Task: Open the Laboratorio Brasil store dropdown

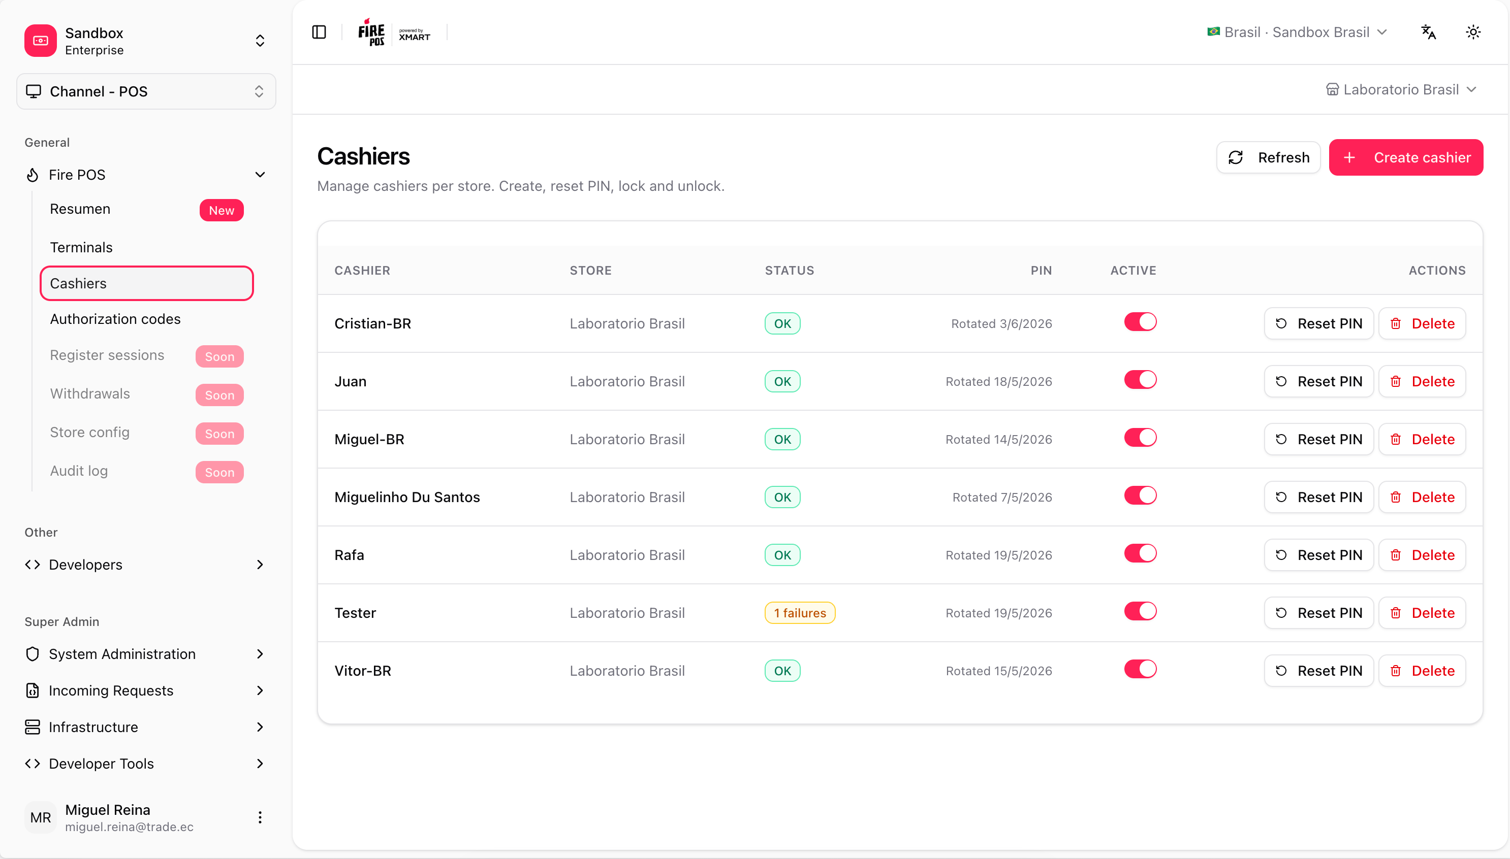Action: (1401, 90)
